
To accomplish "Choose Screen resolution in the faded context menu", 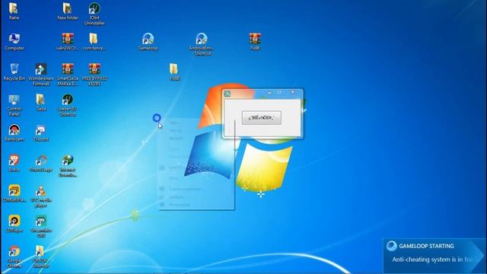I will [x=185, y=189].
